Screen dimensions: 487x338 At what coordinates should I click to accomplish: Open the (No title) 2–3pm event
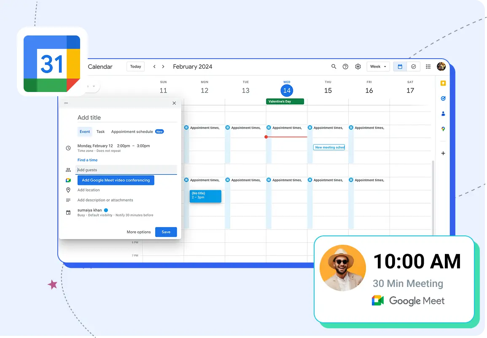coord(205,196)
